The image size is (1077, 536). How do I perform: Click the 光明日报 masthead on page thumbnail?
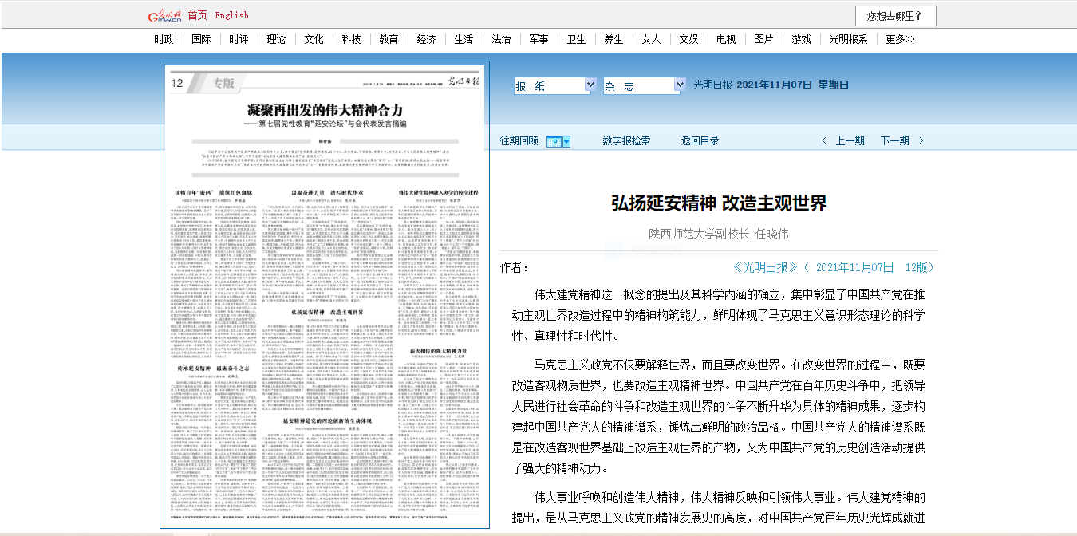click(462, 82)
